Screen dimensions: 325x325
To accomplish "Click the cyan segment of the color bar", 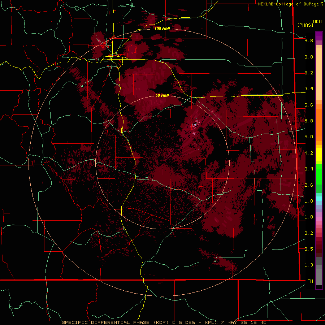I will [319, 199].
